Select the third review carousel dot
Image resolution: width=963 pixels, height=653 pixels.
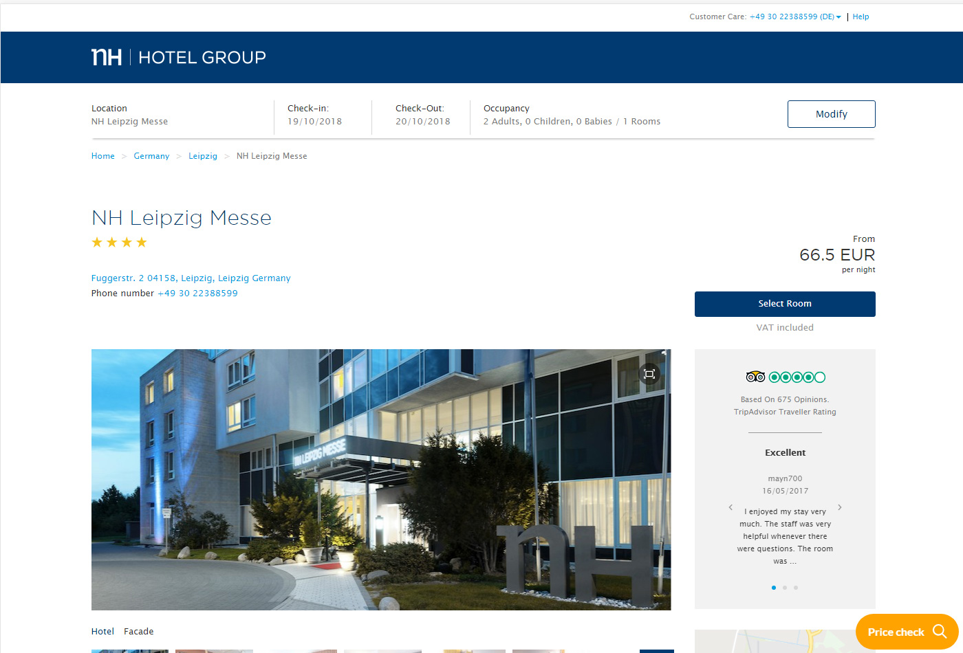796,588
